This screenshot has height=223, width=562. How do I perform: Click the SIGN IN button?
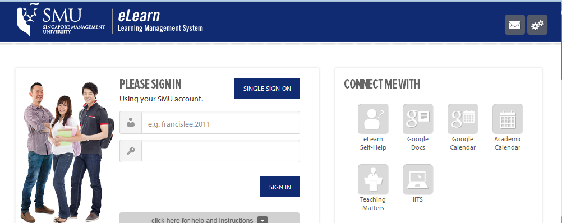tap(280, 187)
